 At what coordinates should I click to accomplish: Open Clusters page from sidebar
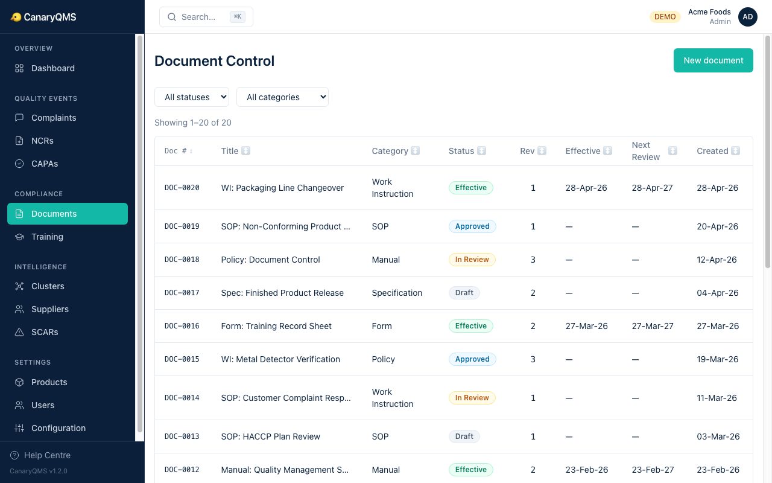68,286
